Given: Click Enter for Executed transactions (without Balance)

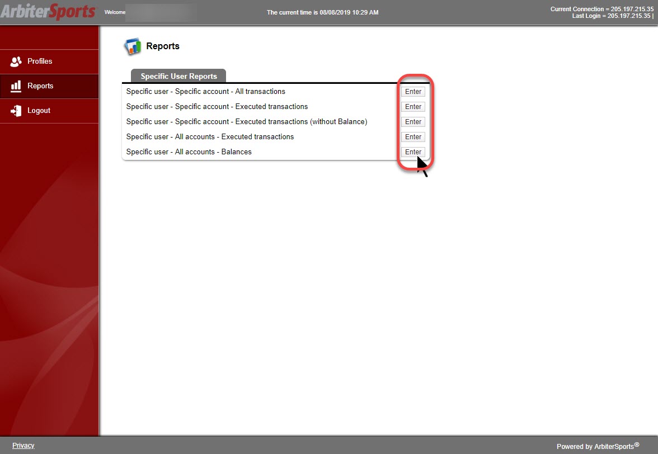Looking at the screenshot, I should (x=413, y=121).
